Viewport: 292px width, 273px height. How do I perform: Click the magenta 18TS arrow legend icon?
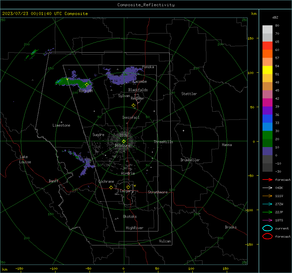(x=267, y=220)
